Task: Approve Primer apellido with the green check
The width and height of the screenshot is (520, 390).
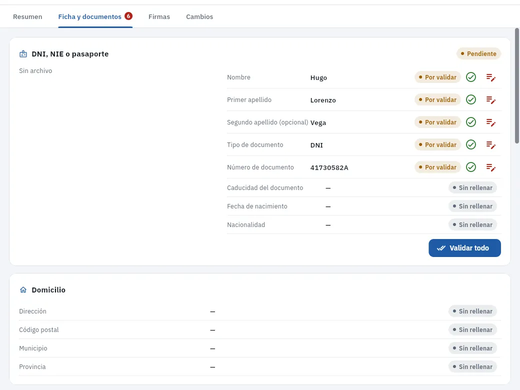Action: pyautogui.click(x=471, y=100)
